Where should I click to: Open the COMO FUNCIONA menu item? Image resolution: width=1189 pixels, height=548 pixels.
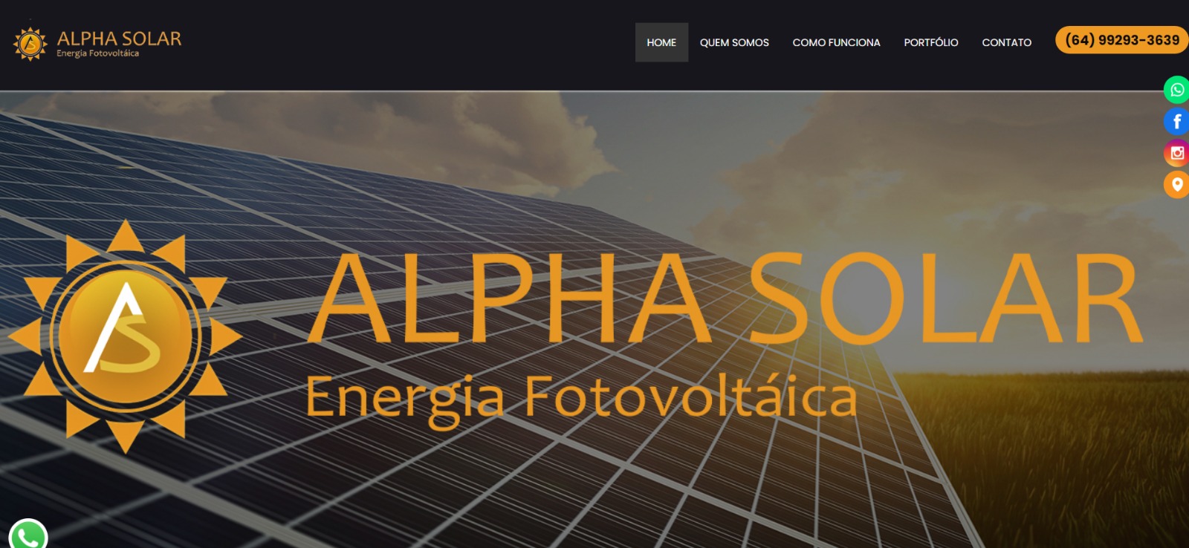pos(836,42)
